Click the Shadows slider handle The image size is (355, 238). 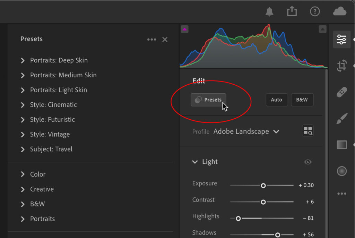tap(278, 235)
